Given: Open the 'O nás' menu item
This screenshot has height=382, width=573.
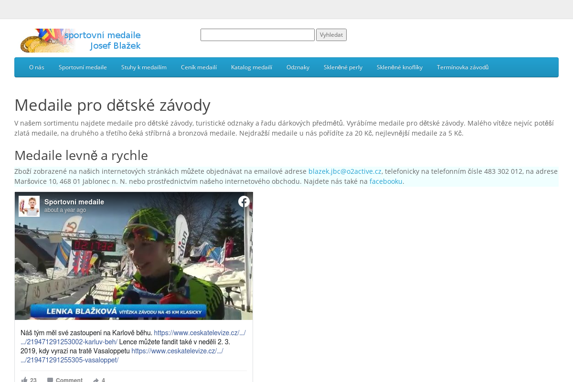Looking at the screenshot, I should click(x=36, y=67).
